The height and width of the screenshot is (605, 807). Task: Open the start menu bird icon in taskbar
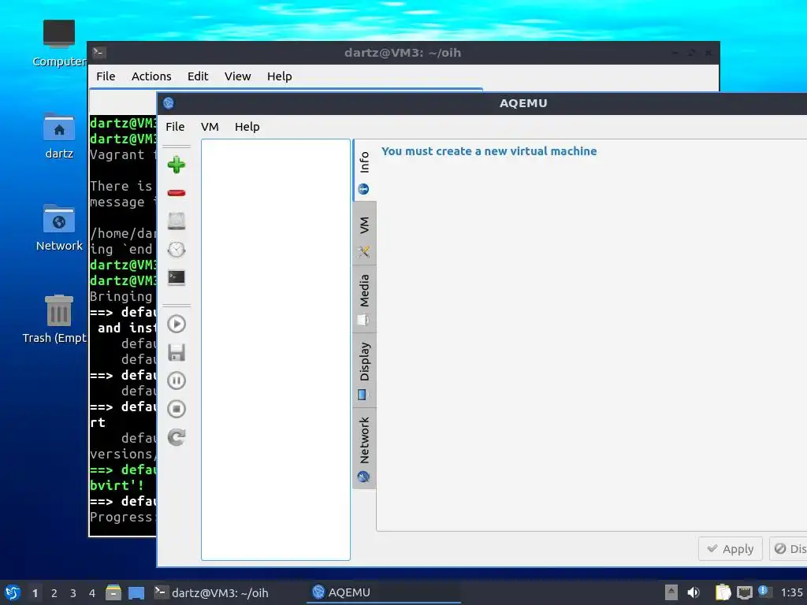[13, 592]
